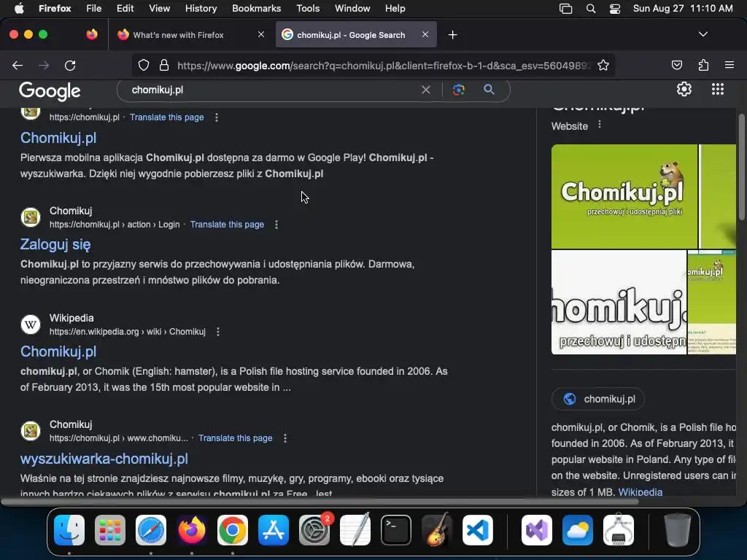This screenshot has width=747, height=560.
Task: Click the pinned Firefox View tab icon
Action: (x=91, y=34)
